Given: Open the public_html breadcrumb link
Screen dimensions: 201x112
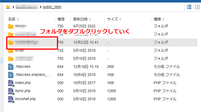Looking at the screenshot, I should [x=52, y=7].
